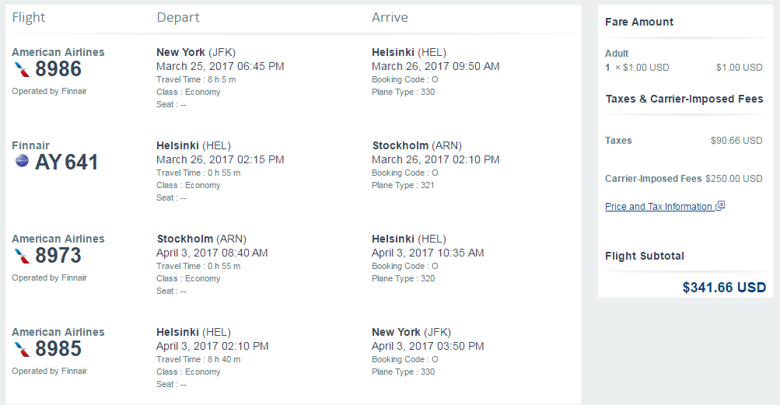Click the American Airlines logo beside flight 8986

22,69
